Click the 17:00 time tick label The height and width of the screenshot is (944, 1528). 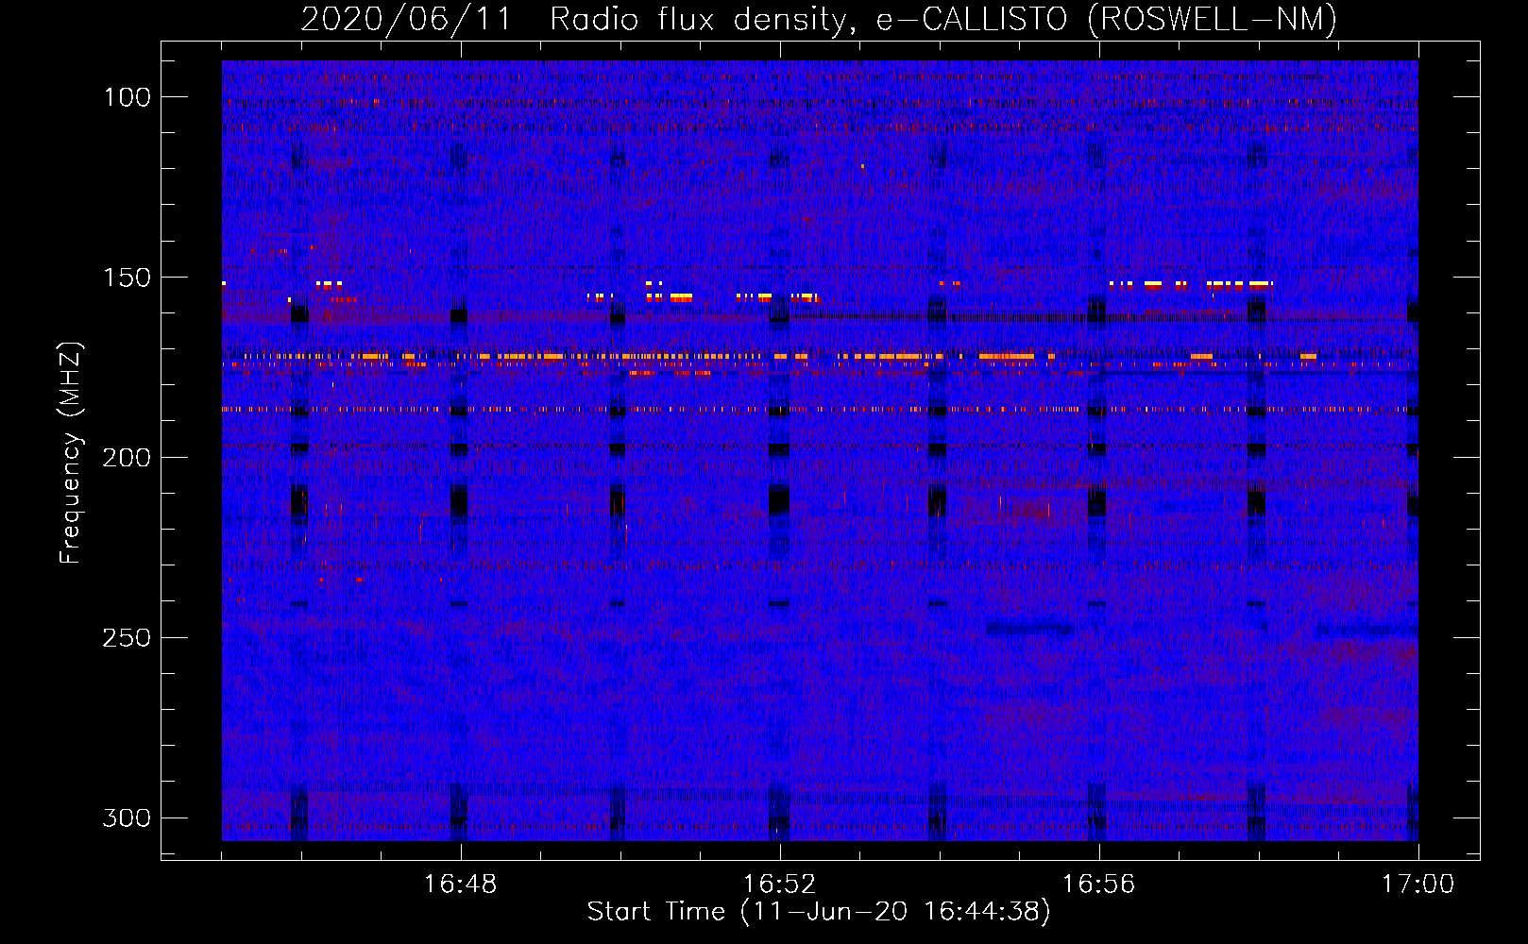1418,885
